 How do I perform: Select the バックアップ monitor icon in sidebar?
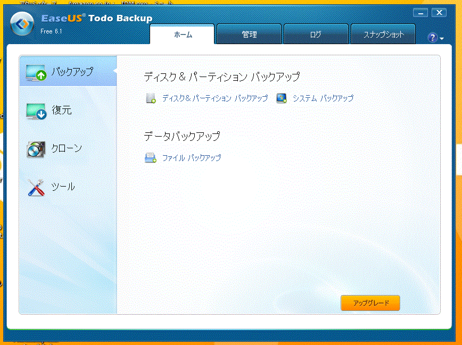pos(36,73)
